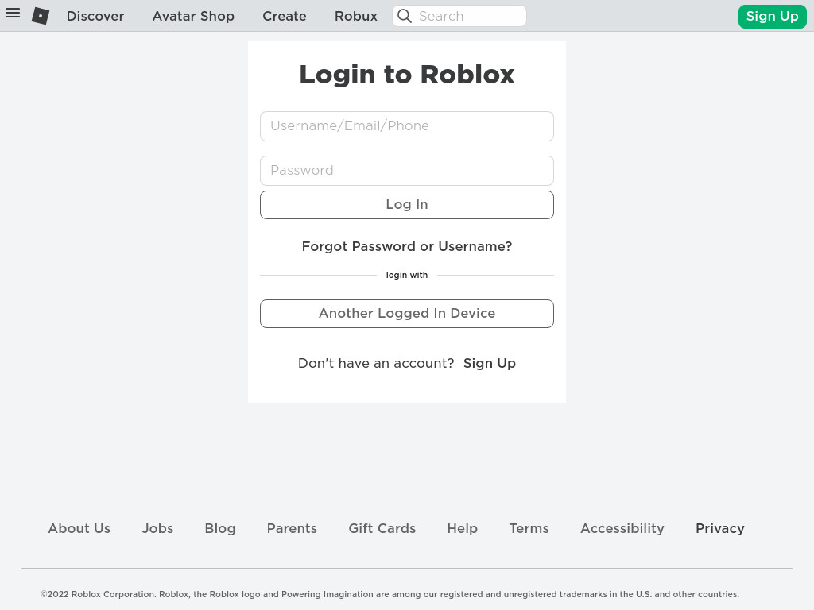Choose Another Logged In Device
This screenshot has width=814, height=610.
(x=407, y=314)
